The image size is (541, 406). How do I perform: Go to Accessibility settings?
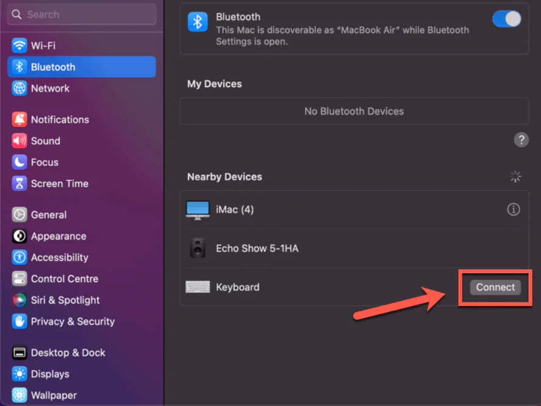coord(59,257)
